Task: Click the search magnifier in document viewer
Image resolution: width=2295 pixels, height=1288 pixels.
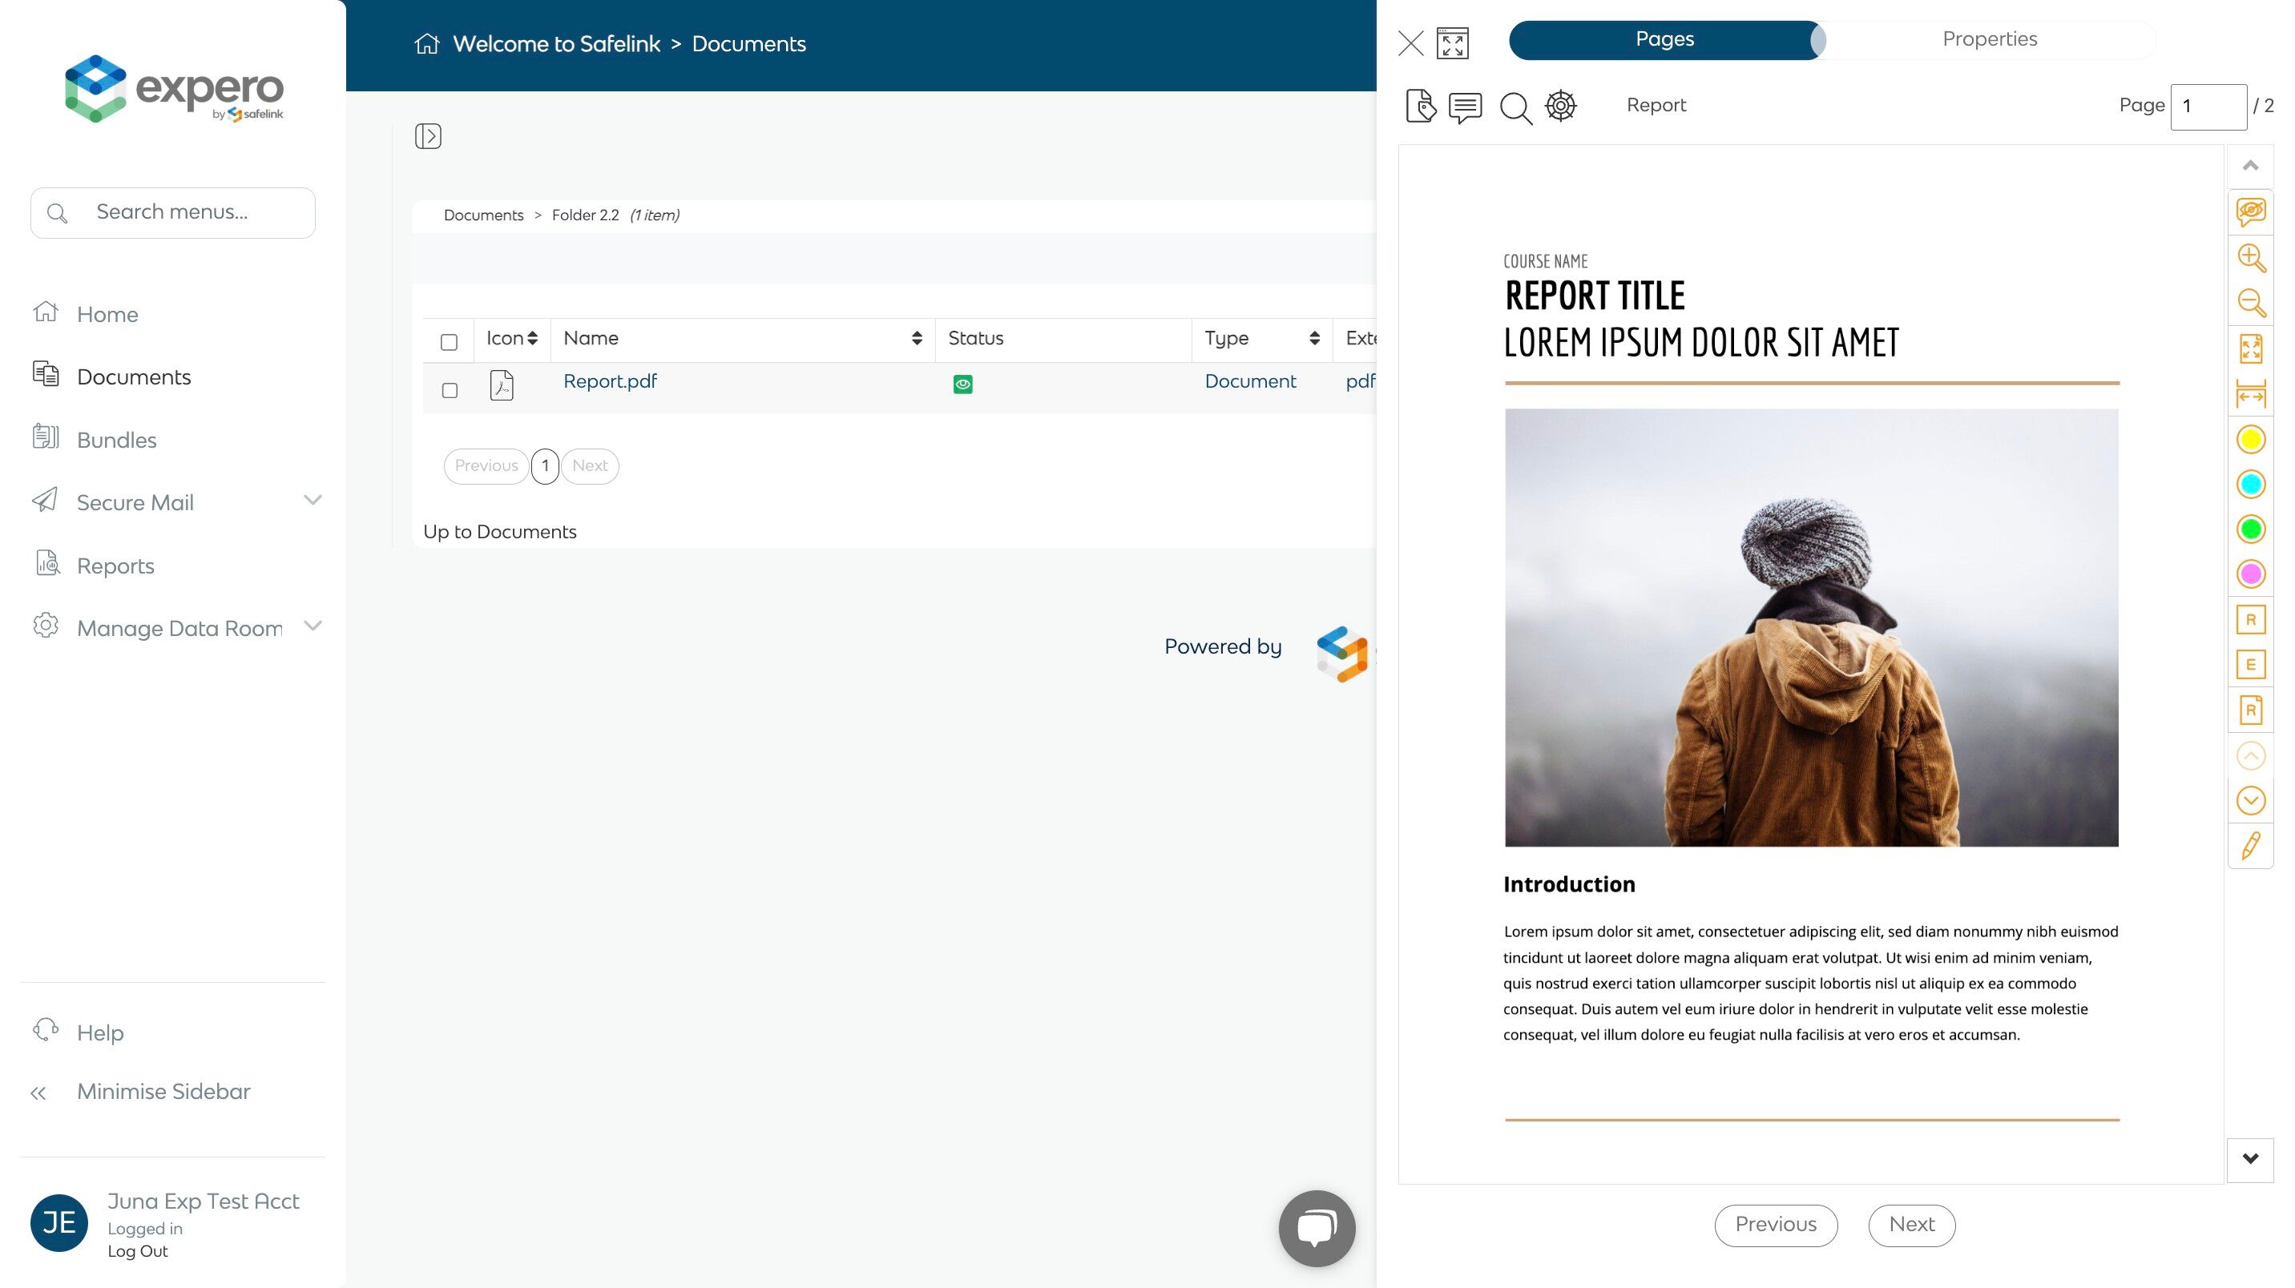Action: point(1515,108)
